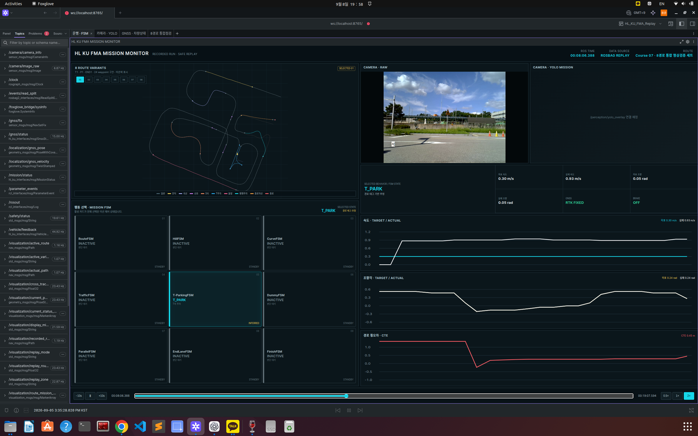This screenshot has width=698, height=436.
Task: Select route variant 04 button
Action: (x=106, y=79)
